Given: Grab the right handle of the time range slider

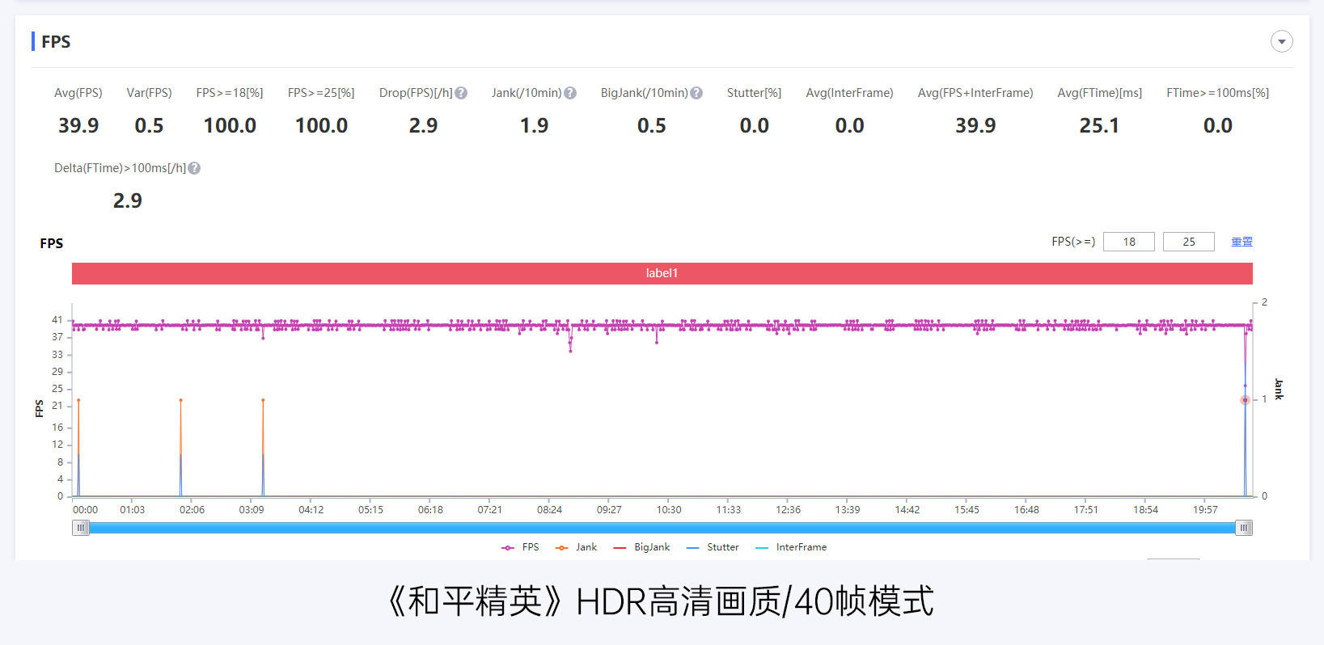Looking at the screenshot, I should click(1244, 528).
